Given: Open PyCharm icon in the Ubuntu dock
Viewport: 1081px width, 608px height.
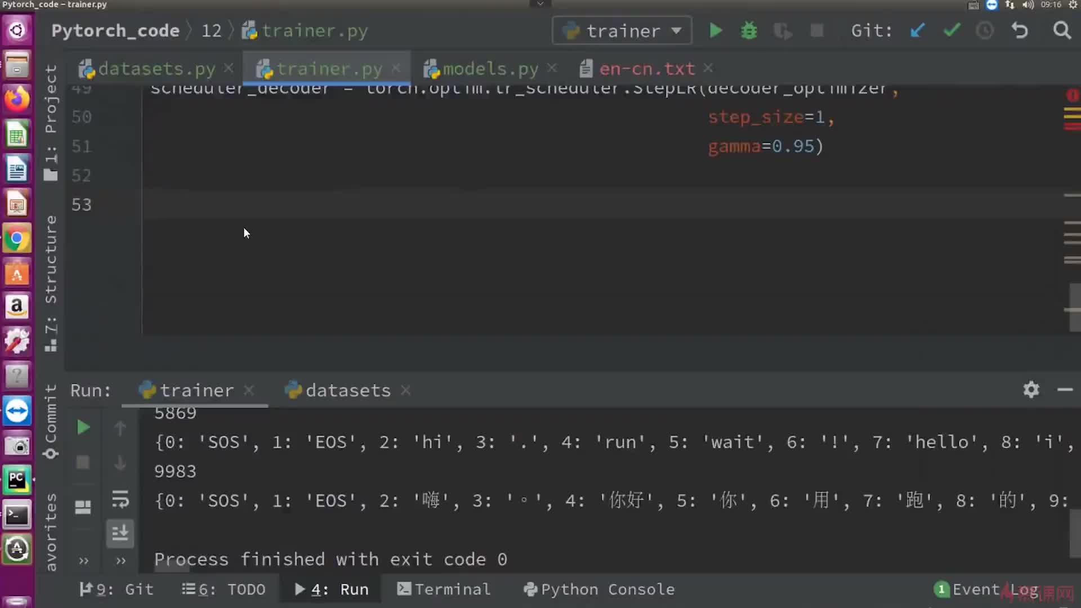Looking at the screenshot, I should [17, 480].
